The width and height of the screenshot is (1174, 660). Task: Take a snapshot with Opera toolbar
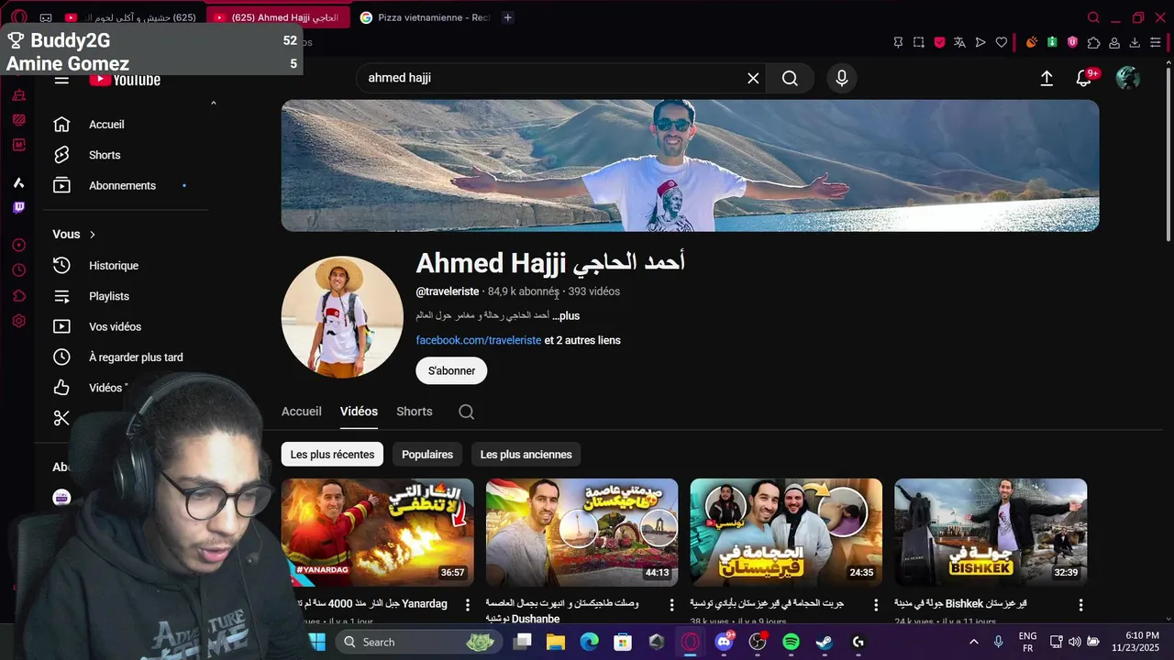click(x=919, y=42)
